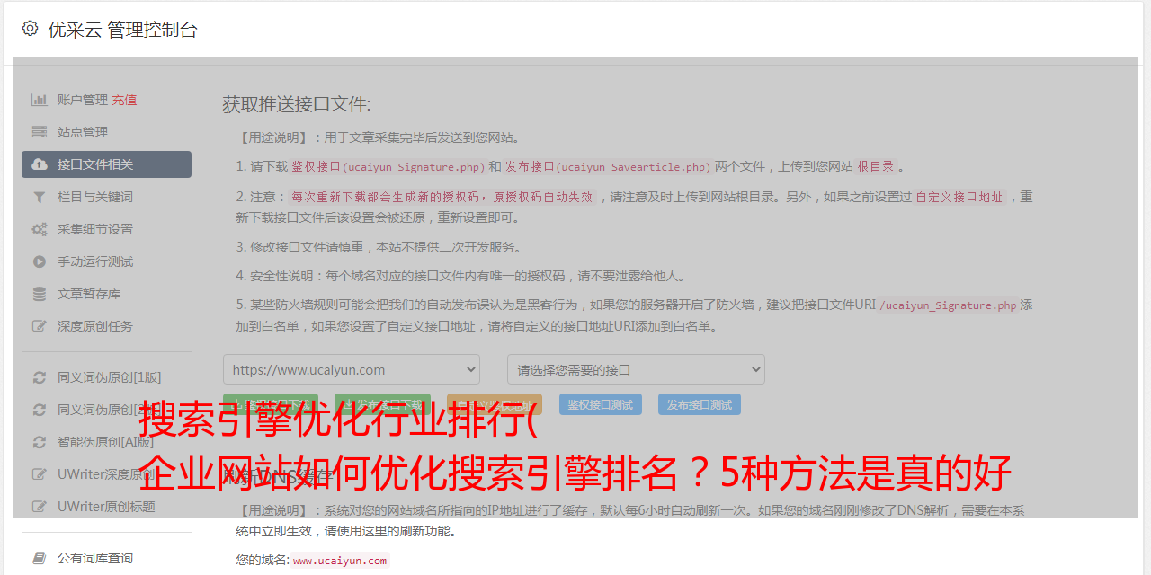Click the highlighted 自定义接口地址 text
The width and height of the screenshot is (1151, 575).
pos(959,197)
